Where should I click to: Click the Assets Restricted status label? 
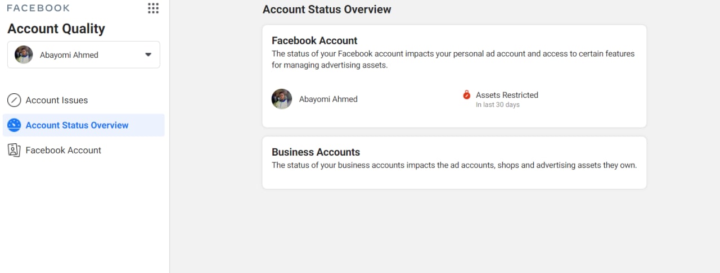click(507, 95)
